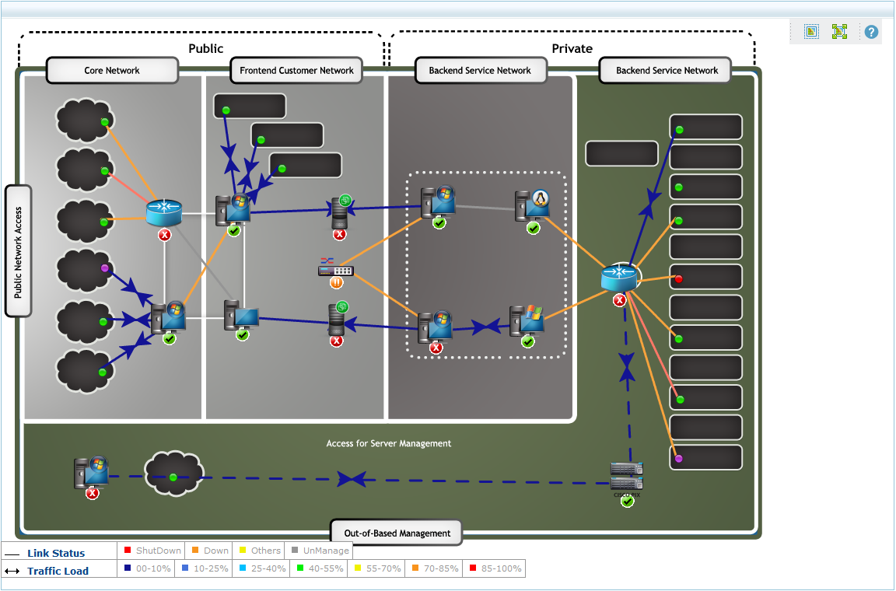The width and height of the screenshot is (896, 591).
Task: Click the cloud with the purple status dot
Action: point(85,271)
